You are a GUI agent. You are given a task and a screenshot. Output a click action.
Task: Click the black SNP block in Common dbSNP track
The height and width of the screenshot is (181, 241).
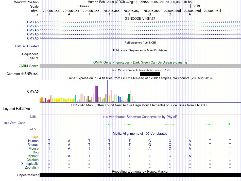(x=150, y=74)
